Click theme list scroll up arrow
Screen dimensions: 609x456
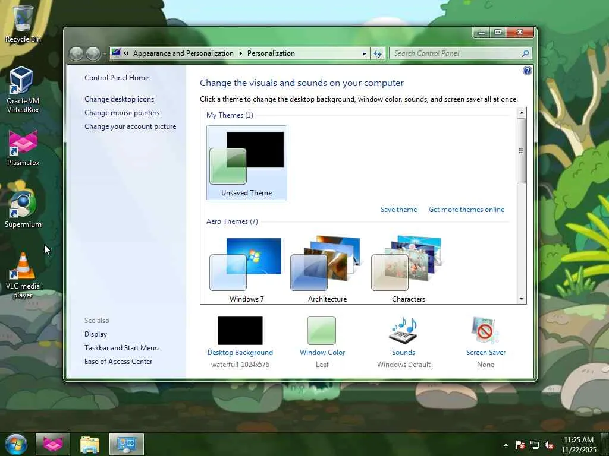click(x=521, y=113)
